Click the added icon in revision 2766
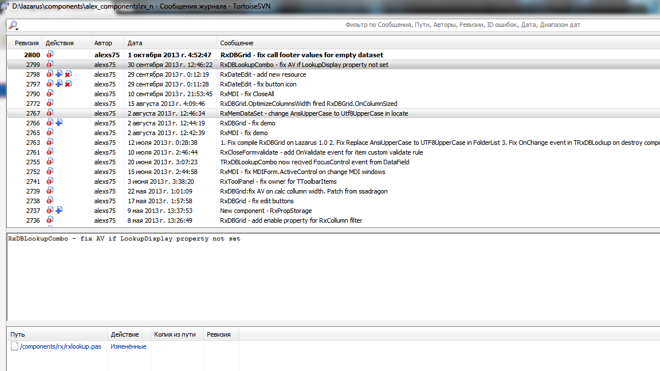Viewport: 660px width, 371px height. point(59,123)
